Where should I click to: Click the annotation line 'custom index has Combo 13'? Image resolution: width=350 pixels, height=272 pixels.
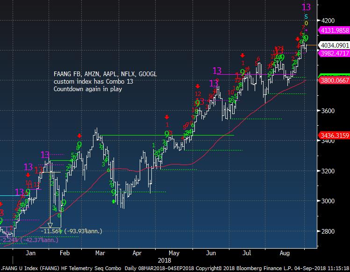(x=93, y=81)
